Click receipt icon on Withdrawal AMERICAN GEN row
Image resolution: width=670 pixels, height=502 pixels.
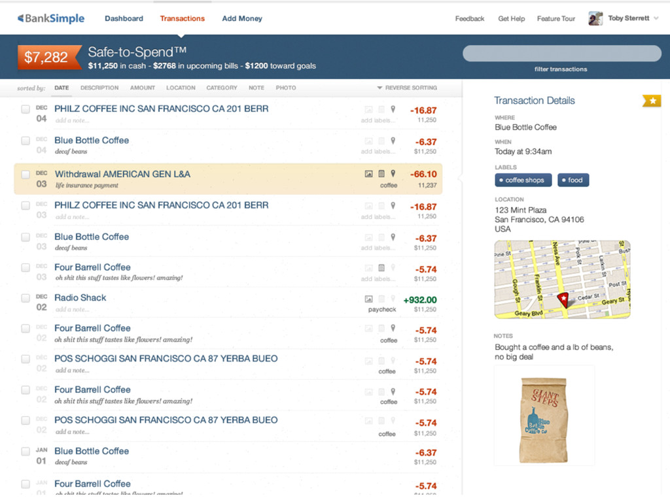click(381, 174)
